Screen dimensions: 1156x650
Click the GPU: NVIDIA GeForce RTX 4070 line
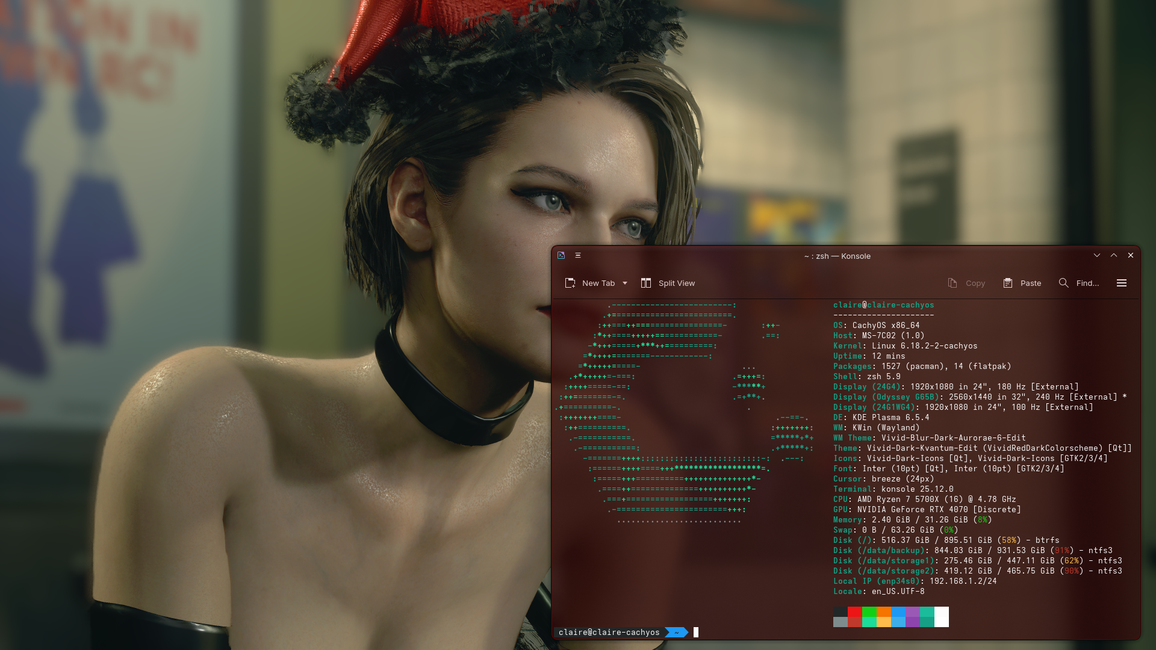click(927, 510)
